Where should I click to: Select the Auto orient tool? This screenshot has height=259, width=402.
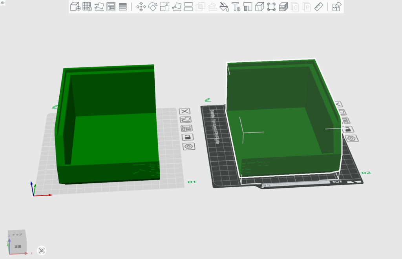99,7
